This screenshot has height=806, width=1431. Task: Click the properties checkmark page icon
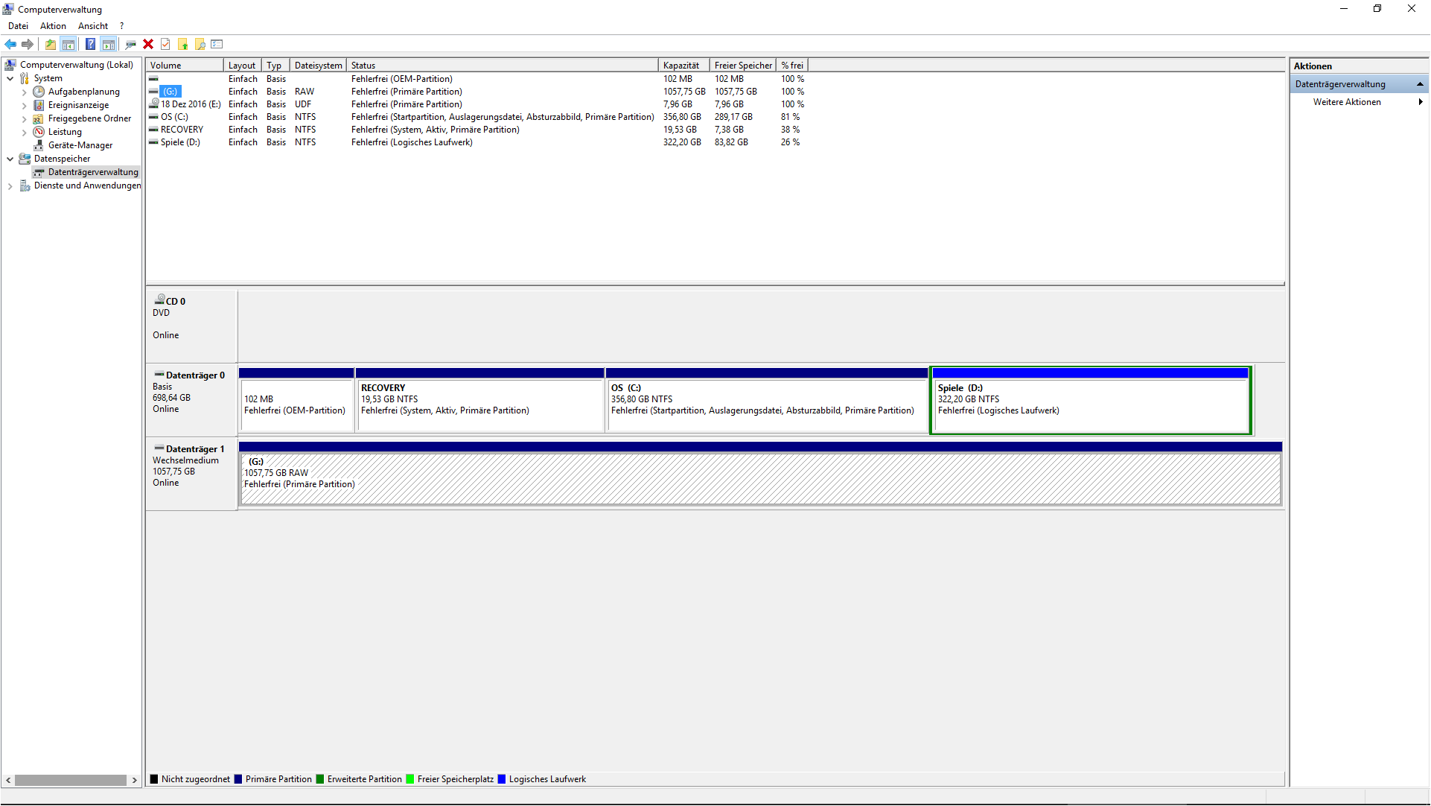[x=165, y=45]
